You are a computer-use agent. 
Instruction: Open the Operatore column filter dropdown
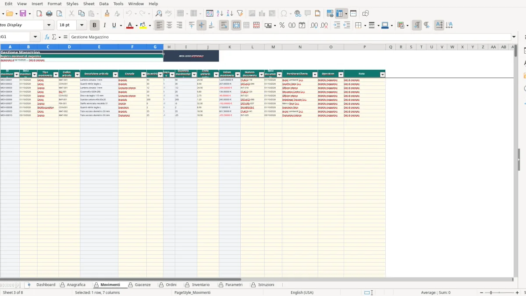coord(341,75)
